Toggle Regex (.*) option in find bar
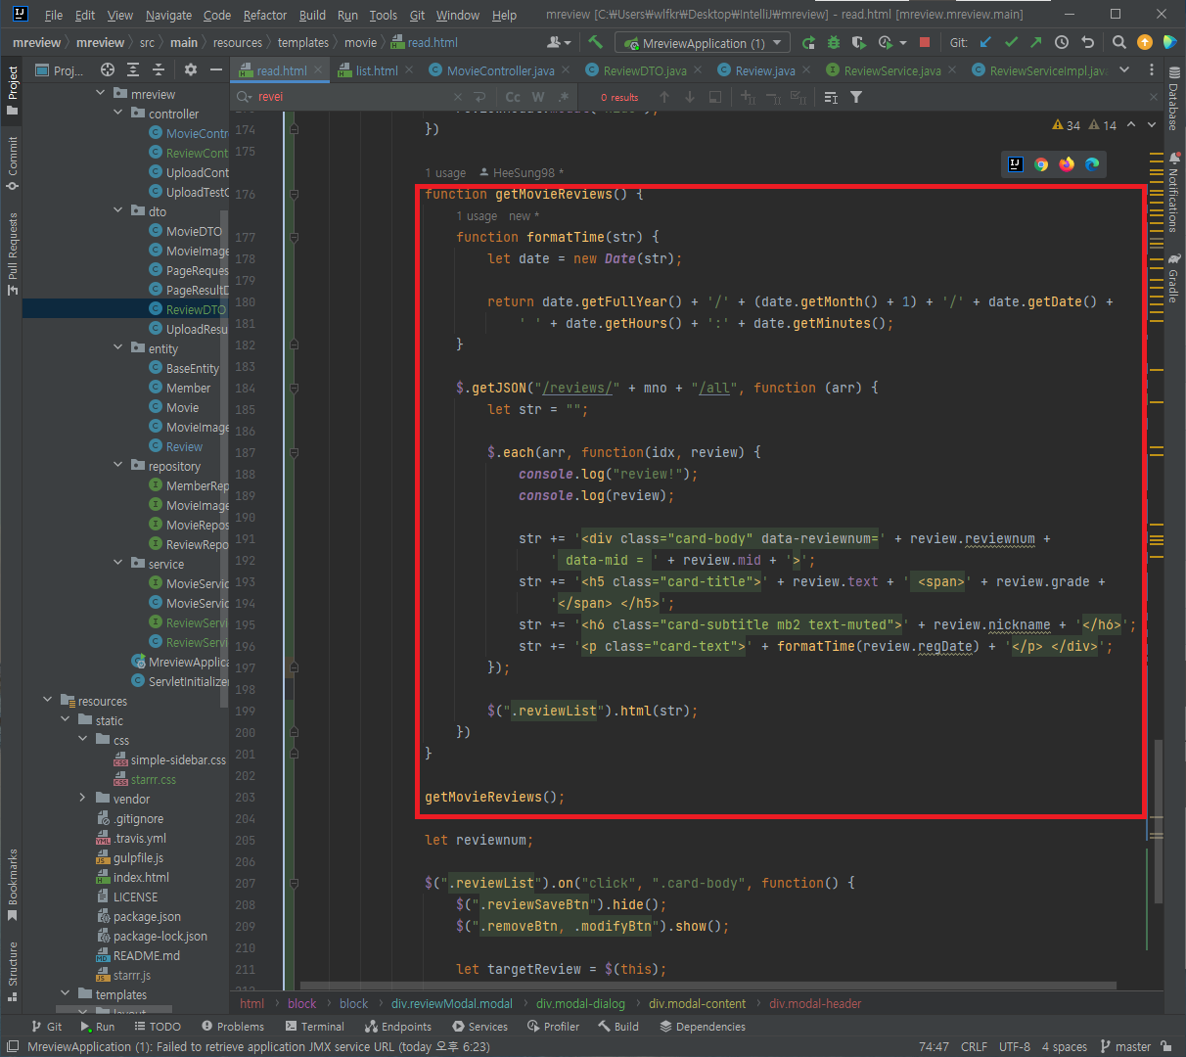This screenshot has height=1057, width=1186. point(564,97)
